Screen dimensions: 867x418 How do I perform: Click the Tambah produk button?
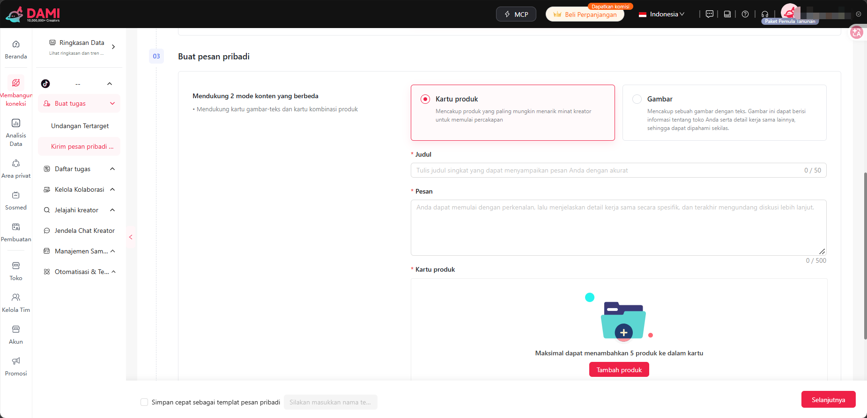tap(619, 369)
